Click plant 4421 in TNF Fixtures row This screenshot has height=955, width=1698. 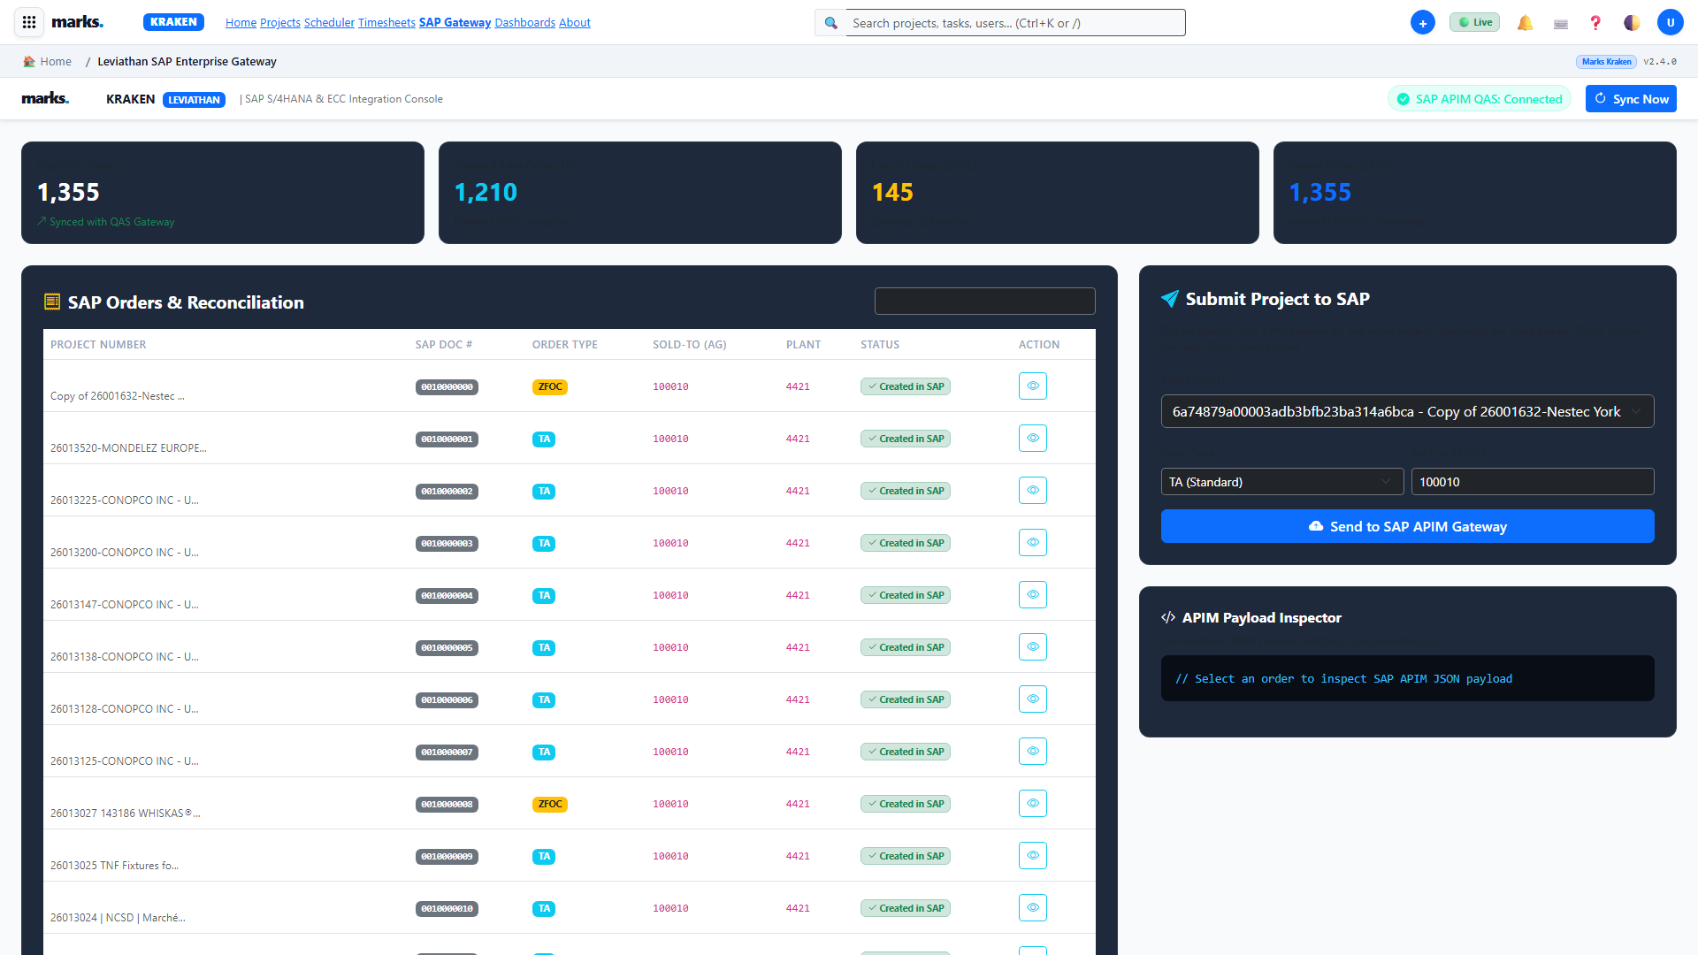point(798,856)
